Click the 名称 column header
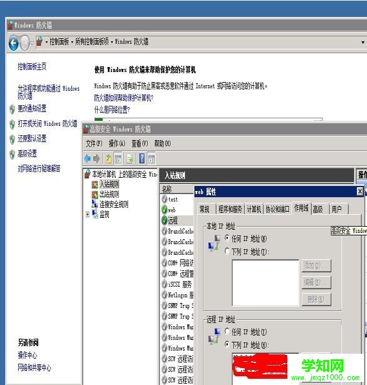 pos(177,189)
